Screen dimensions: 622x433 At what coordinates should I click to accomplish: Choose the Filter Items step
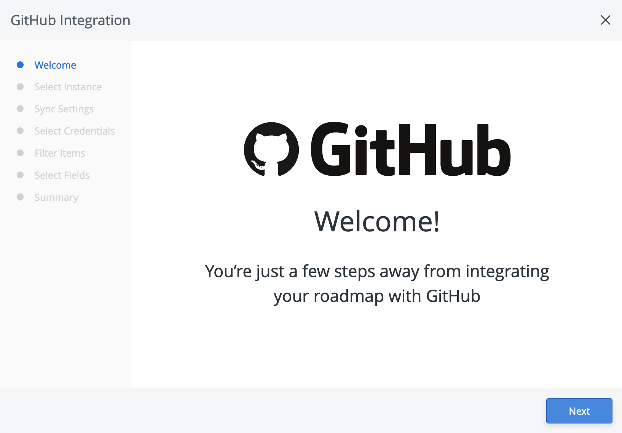[x=60, y=153]
